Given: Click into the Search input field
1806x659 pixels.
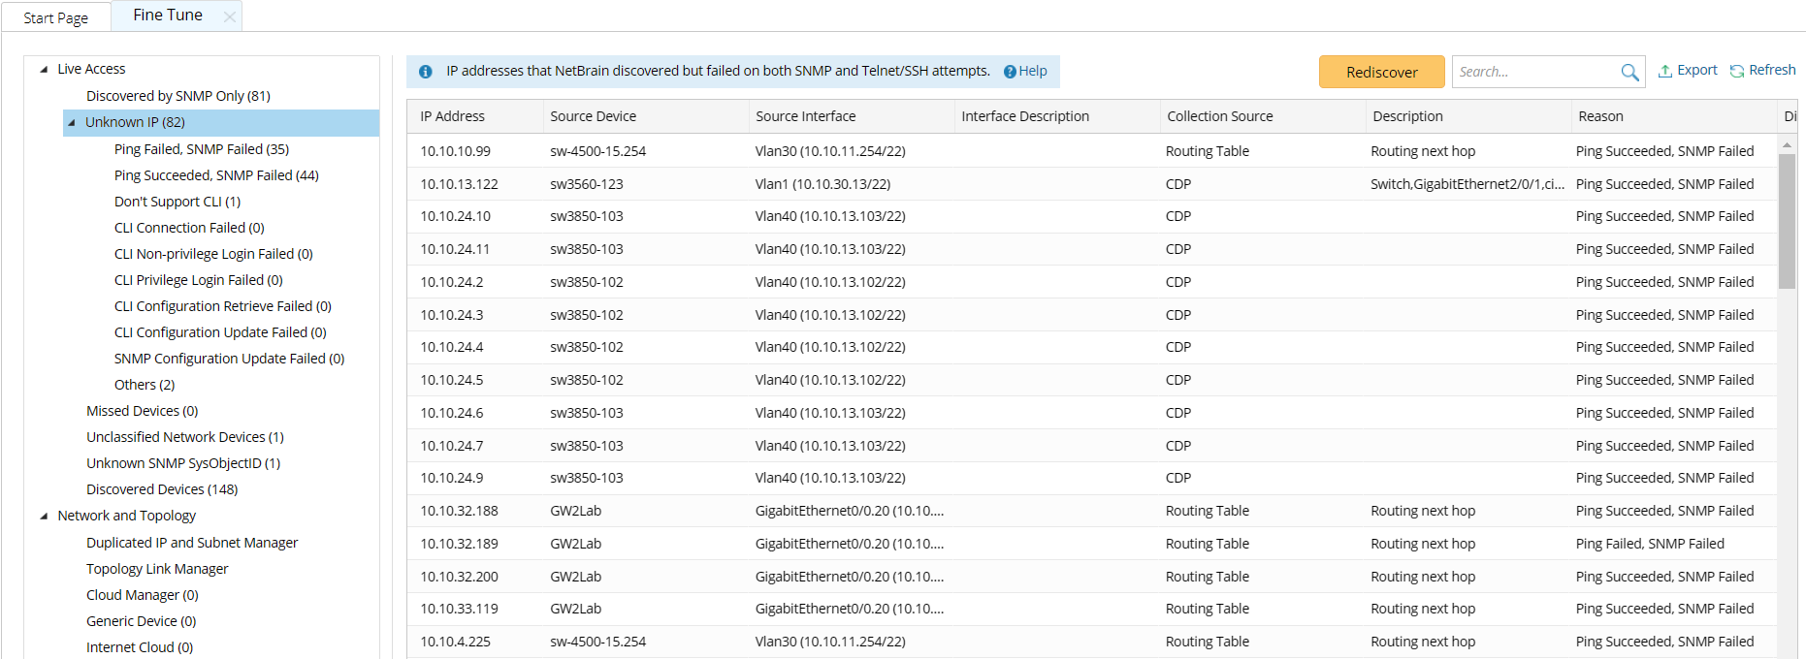Looking at the screenshot, I should pyautogui.click(x=1534, y=72).
